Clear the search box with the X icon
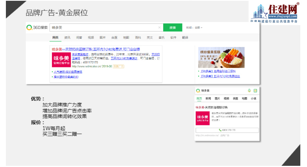 pos(159,28)
